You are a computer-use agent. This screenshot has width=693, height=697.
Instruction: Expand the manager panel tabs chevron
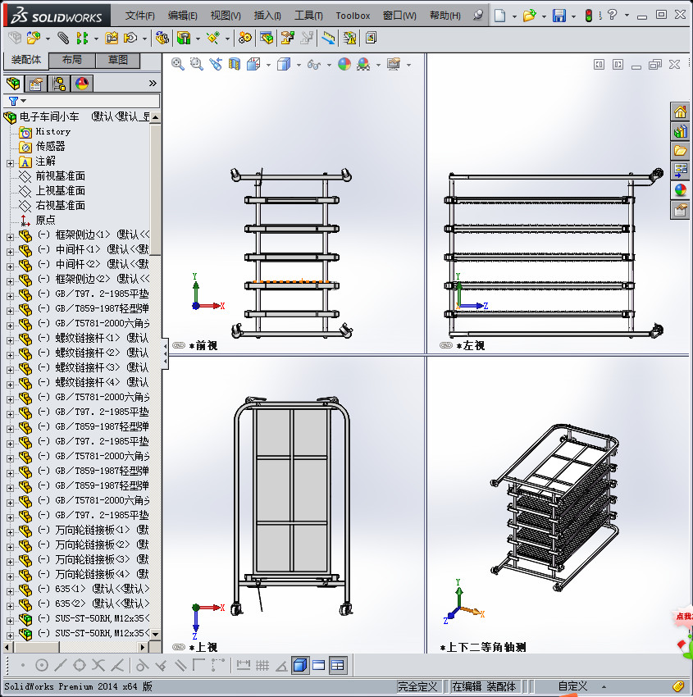[153, 83]
